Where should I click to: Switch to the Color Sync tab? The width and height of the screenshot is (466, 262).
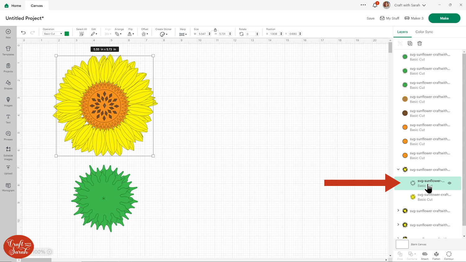click(424, 32)
